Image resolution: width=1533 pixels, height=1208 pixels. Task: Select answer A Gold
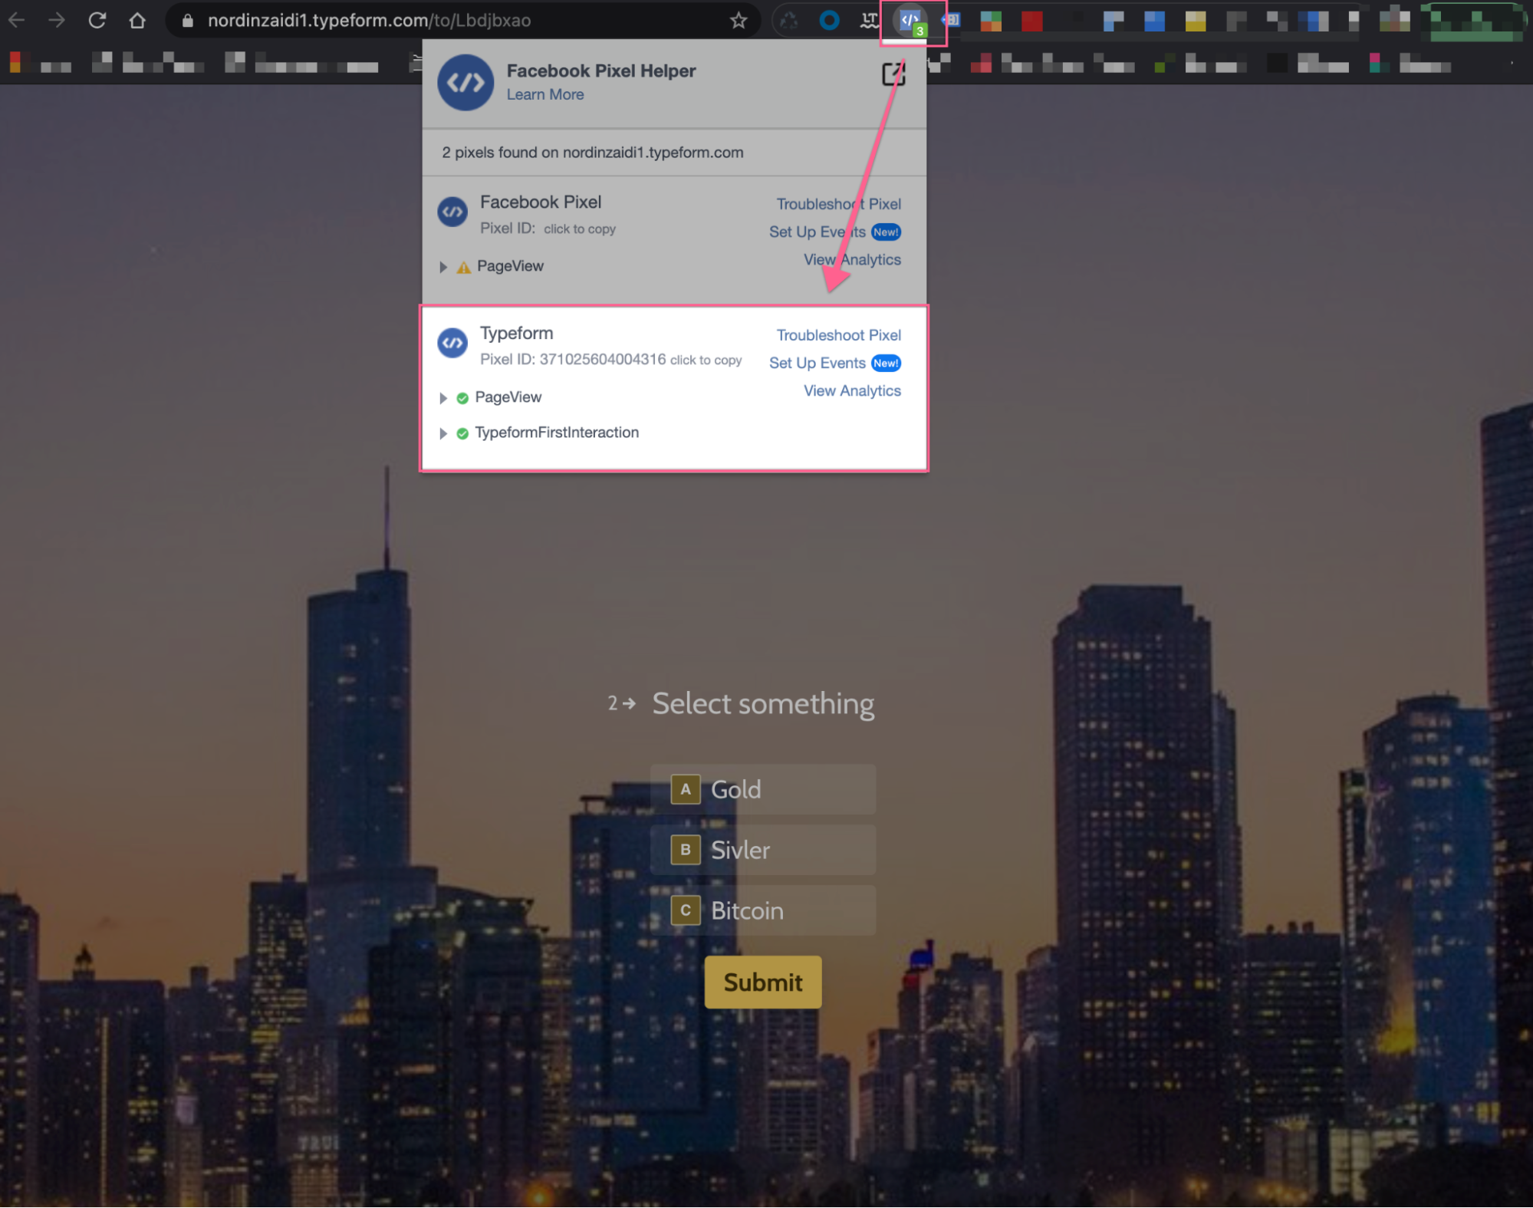762,788
